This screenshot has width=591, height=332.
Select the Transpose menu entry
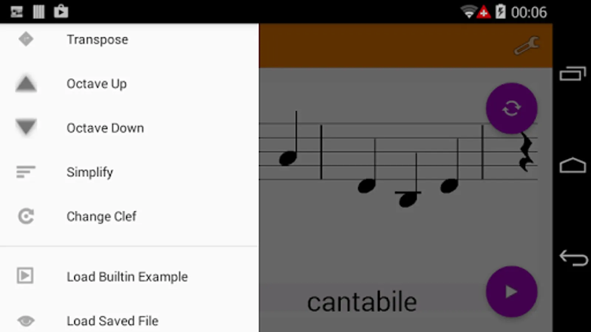coord(98,39)
